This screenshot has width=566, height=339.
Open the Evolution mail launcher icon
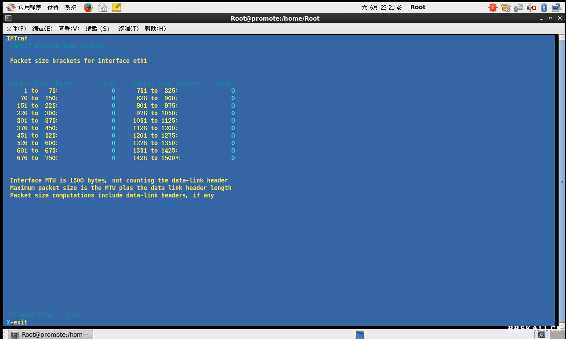pyautogui.click(x=102, y=7)
